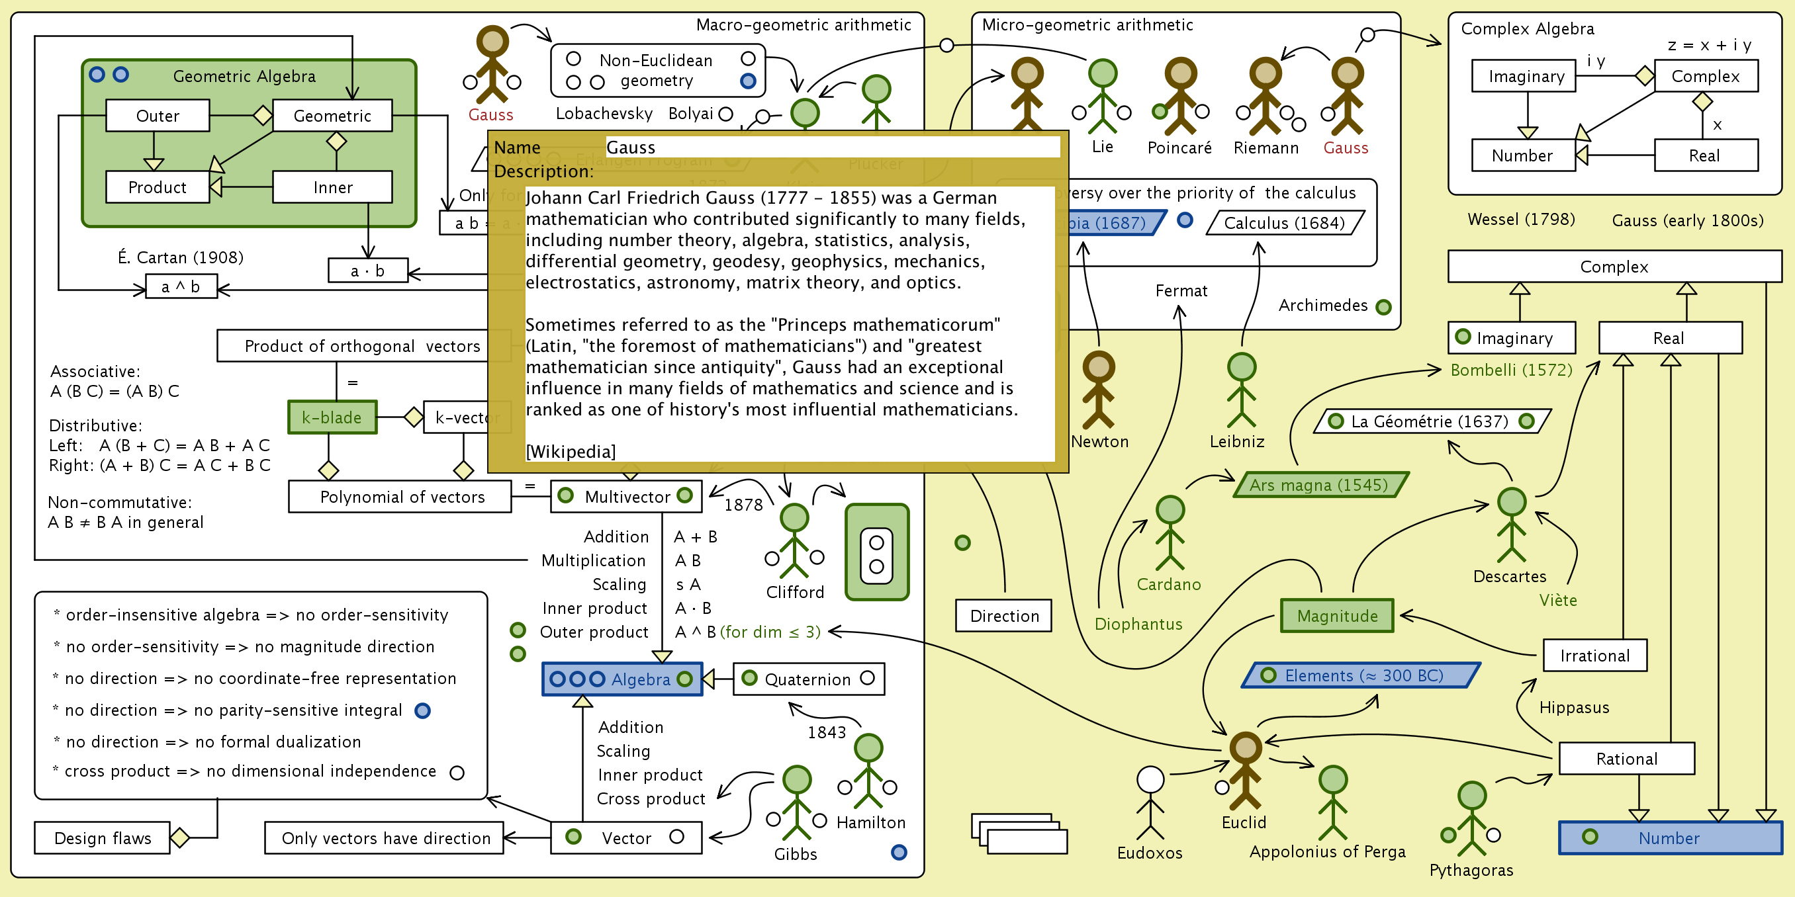
Task: Click white circle after 'no dimensional independence'
Action: [x=457, y=773]
